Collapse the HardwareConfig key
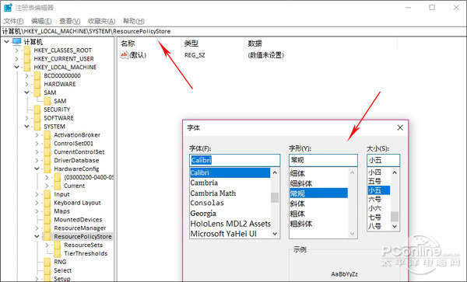The image size is (467, 282). (x=37, y=169)
